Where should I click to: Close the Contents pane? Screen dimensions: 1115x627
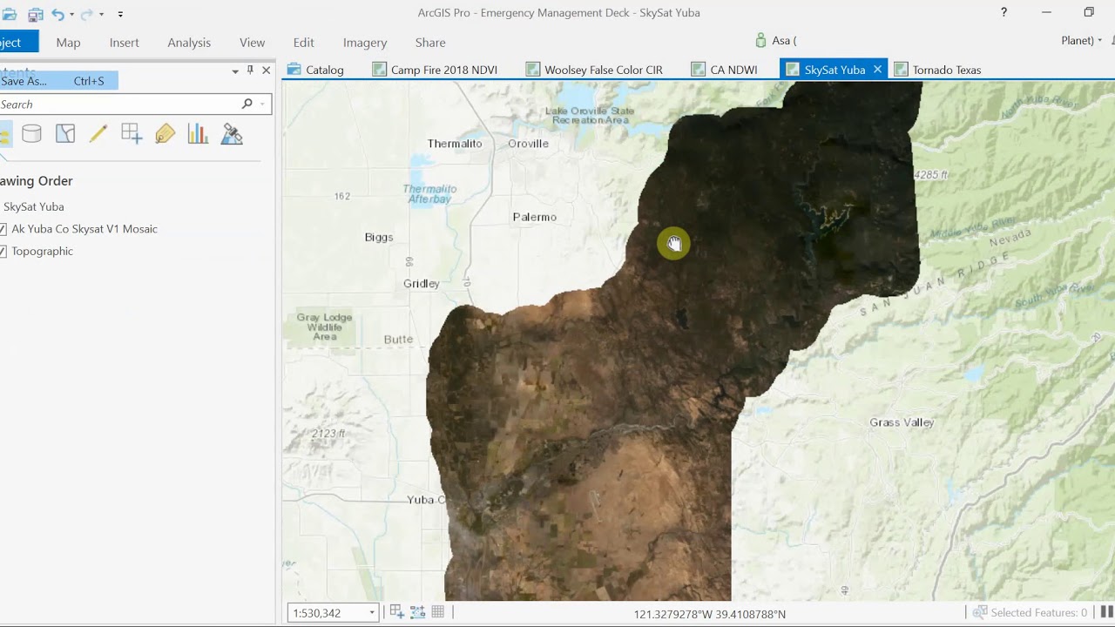[267, 70]
